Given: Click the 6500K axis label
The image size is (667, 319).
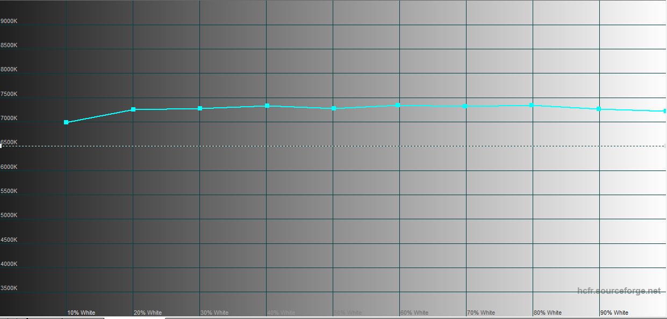Looking at the screenshot, I should point(9,142).
